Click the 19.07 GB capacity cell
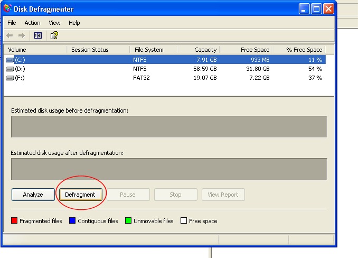The height and width of the screenshot is (258, 358). (205, 78)
